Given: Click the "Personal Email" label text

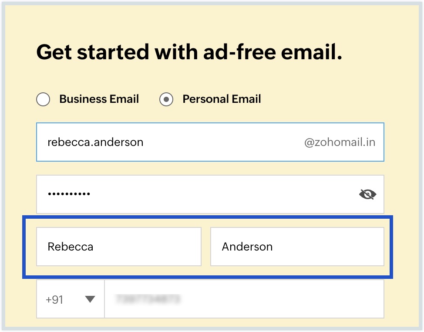Looking at the screenshot, I should click(x=222, y=99).
